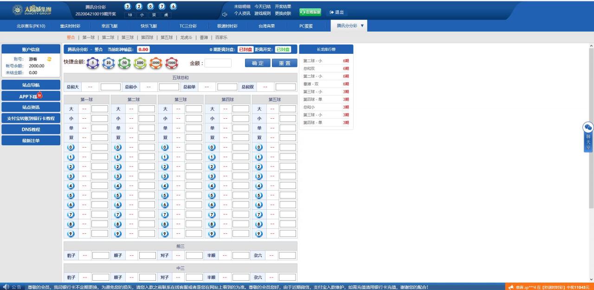594x290 pixels.
Task: Refresh account balance with coin icon
Action: (x=49, y=59)
